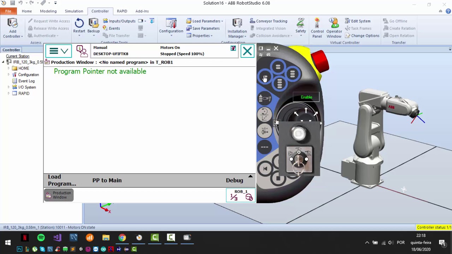Open Visual Studio from the taskbar
The width and height of the screenshot is (452, 254).
click(57, 238)
